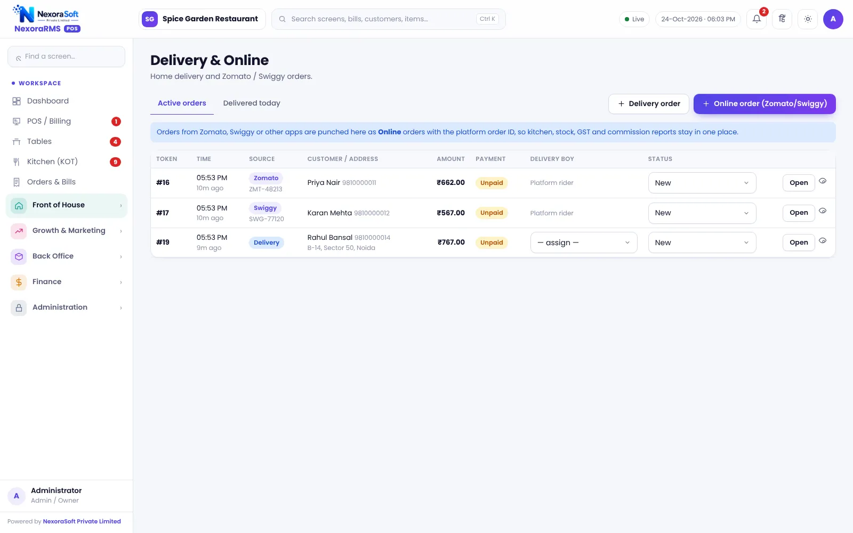Image resolution: width=853 pixels, height=533 pixels.
Task: Click the Delivery order button
Action: [649, 104]
